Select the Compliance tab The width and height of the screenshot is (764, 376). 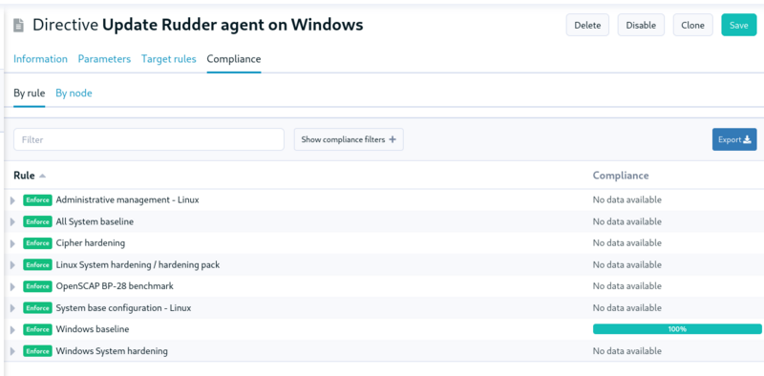(x=234, y=59)
